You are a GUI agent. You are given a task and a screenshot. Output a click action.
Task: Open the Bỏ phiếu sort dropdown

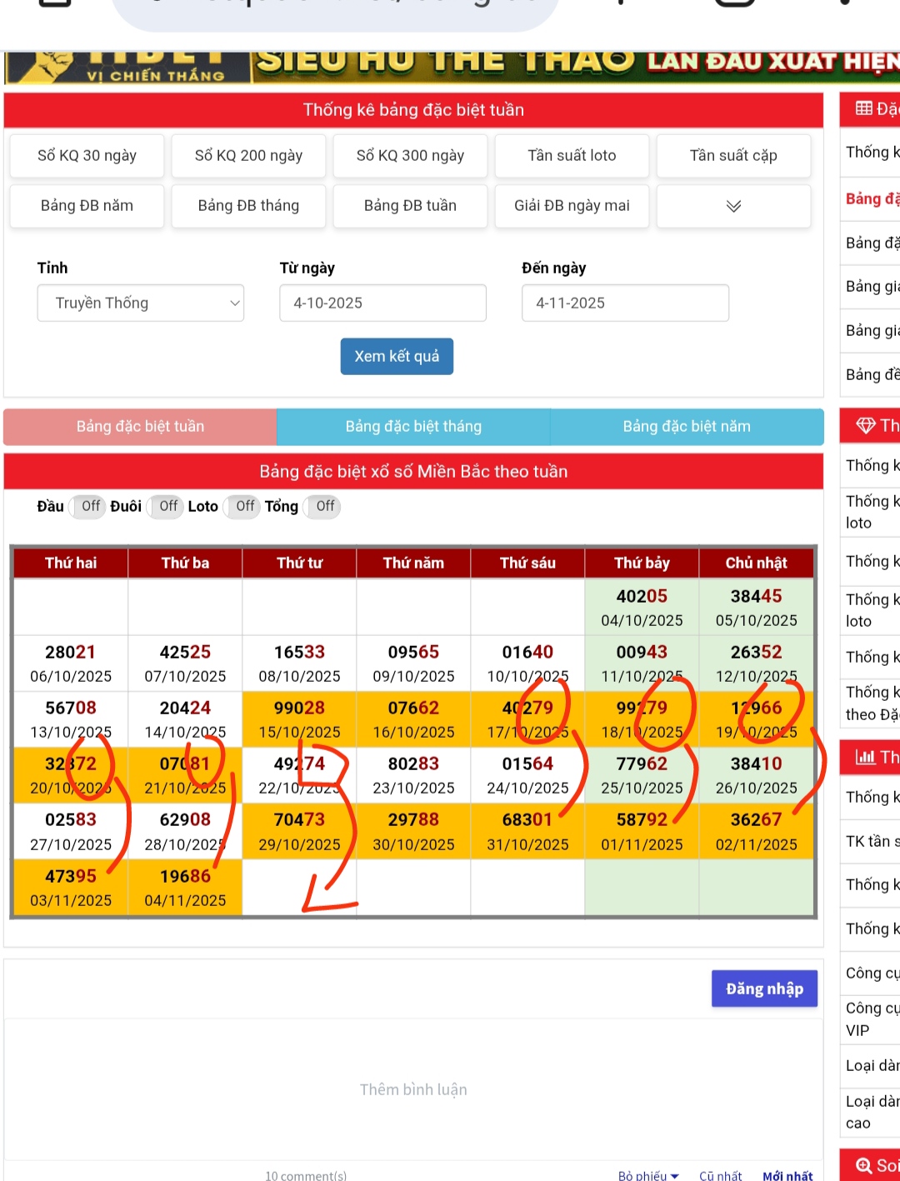point(647,1175)
